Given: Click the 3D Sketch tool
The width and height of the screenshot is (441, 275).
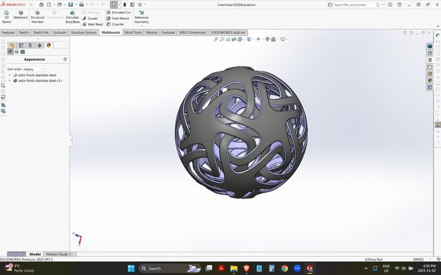Looking at the screenshot, I should pos(6,16).
